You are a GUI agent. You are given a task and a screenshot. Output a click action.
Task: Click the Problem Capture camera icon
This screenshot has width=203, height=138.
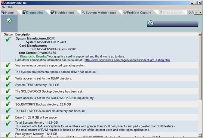point(125,12)
